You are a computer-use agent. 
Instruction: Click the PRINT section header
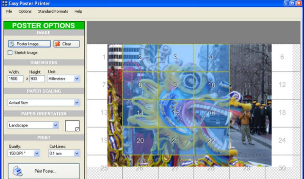click(44, 138)
